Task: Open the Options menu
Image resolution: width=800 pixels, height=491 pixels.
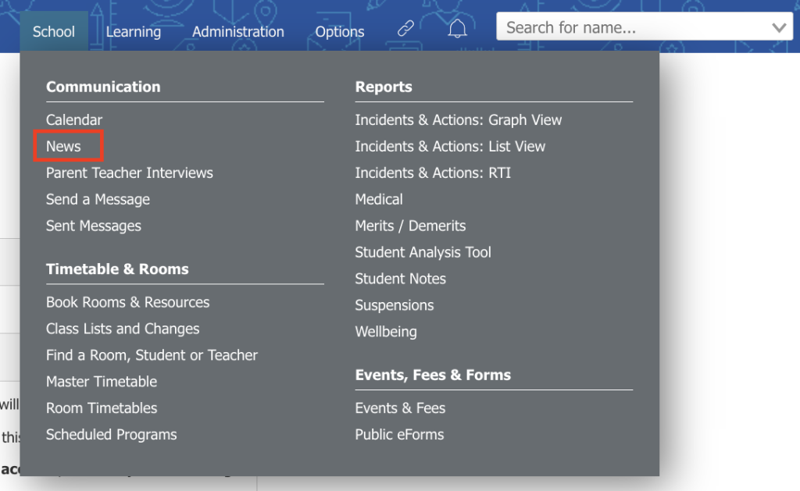Action: pyautogui.click(x=339, y=31)
